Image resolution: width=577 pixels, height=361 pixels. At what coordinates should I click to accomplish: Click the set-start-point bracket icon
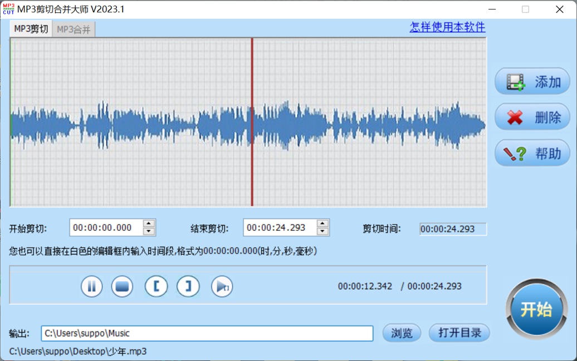[x=156, y=286]
